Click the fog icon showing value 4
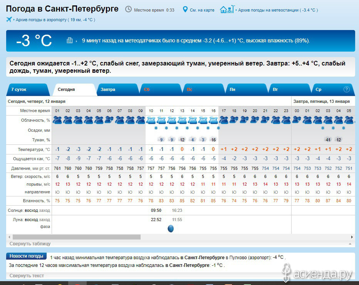The width and height of the screenshot is (359, 285). click(193, 140)
